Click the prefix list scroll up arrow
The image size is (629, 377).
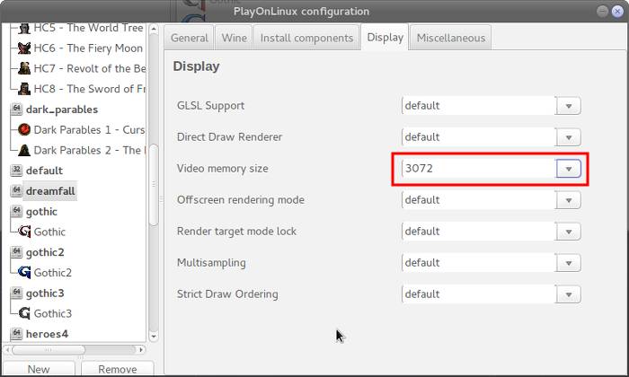click(x=154, y=29)
